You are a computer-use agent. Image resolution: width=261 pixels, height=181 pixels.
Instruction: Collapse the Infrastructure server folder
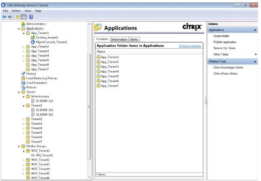(x=24, y=97)
